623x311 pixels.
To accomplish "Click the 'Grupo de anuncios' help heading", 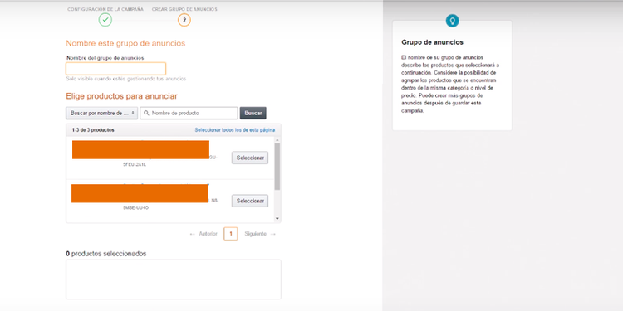I will [x=432, y=42].
